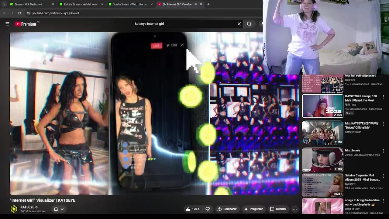
Task: Click the 7,05 M de suscriptores text
Action: coord(33,211)
